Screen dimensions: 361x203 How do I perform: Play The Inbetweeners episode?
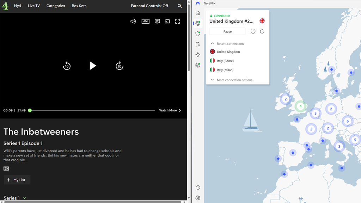tap(93, 66)
